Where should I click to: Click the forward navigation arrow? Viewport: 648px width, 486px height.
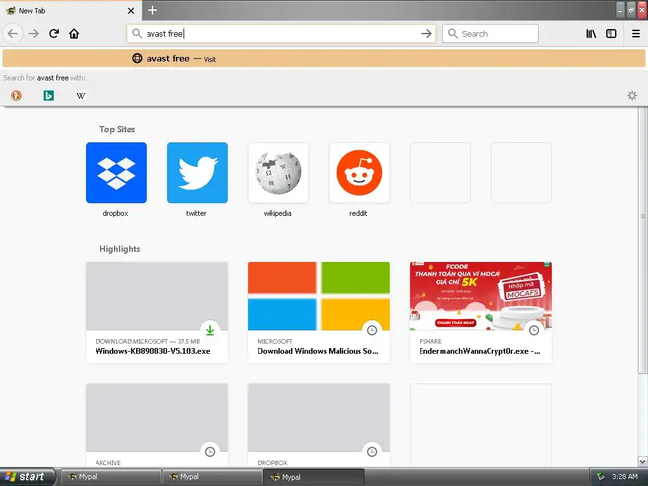pos(34,34)
